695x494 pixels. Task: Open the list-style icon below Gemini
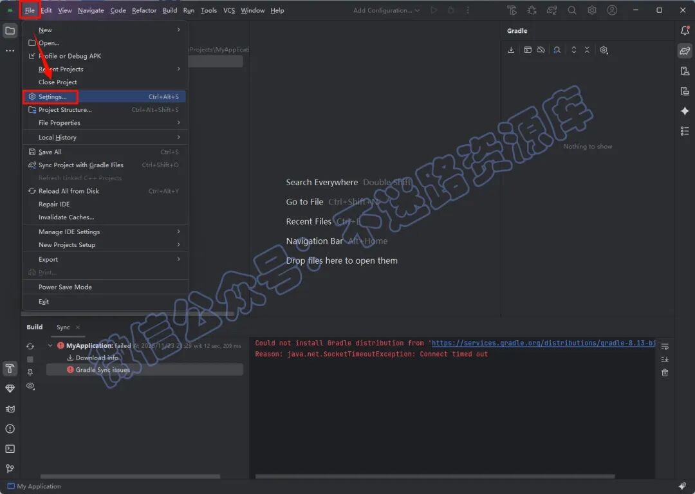(685, 131)
